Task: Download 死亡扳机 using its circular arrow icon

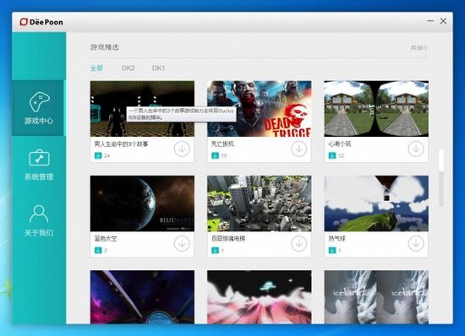Action: 299,149
